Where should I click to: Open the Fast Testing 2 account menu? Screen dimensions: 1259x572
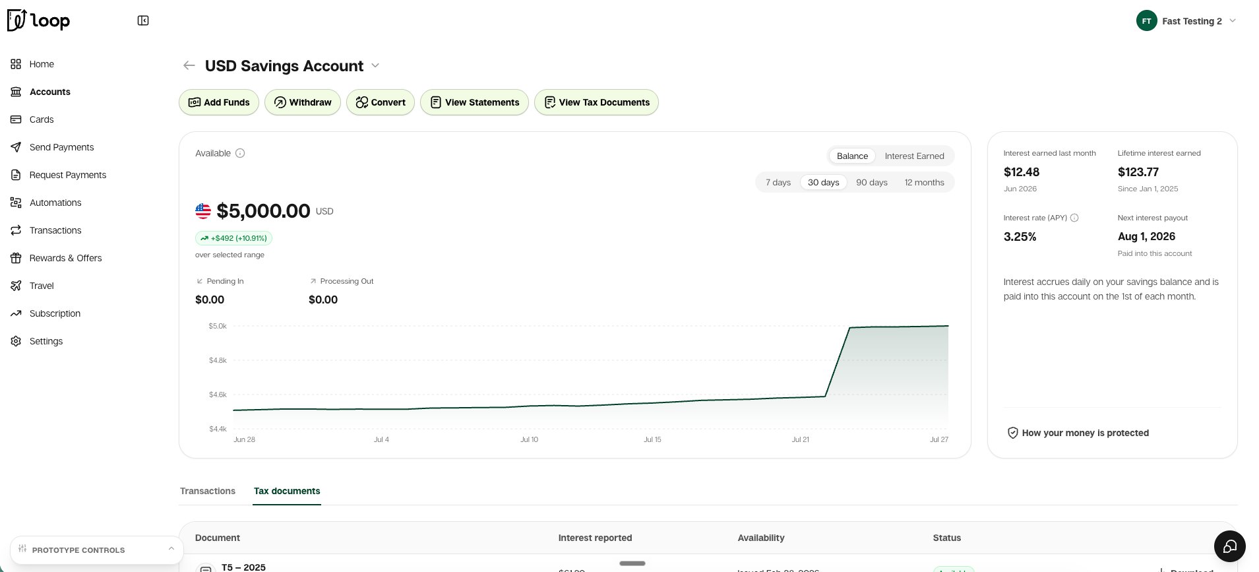[1186, 21]
